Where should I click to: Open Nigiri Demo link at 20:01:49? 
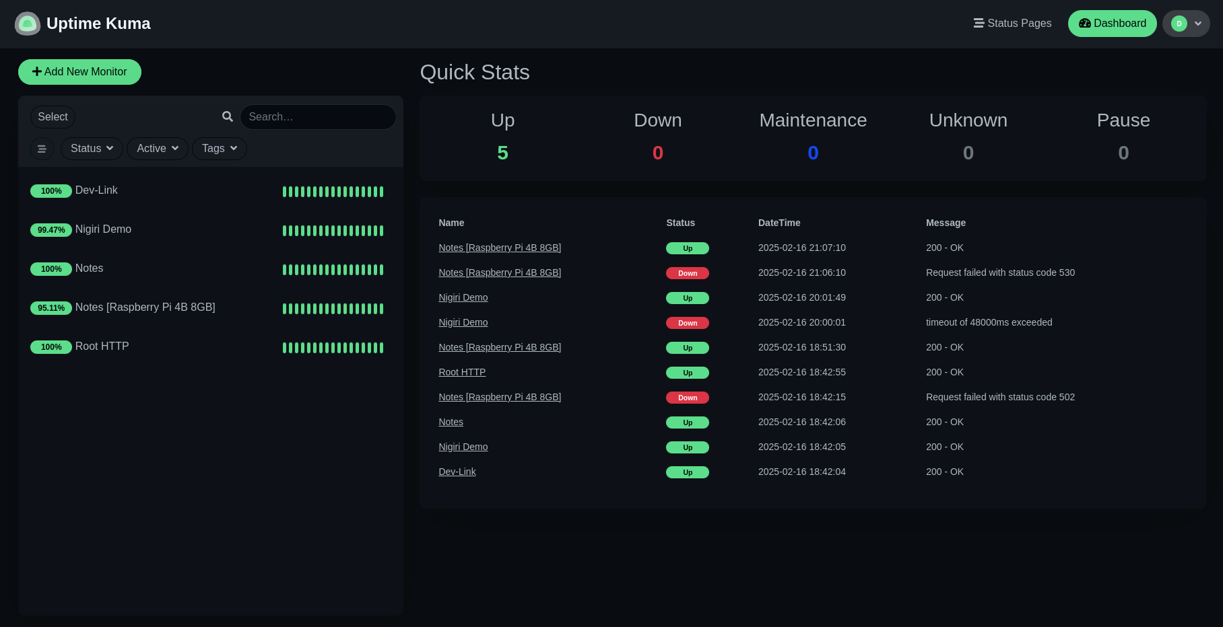click(x=463, y=297)
